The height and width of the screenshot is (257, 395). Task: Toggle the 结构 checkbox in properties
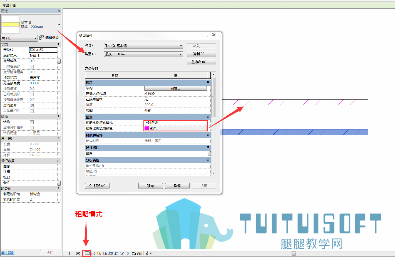[x=32, y=122]
